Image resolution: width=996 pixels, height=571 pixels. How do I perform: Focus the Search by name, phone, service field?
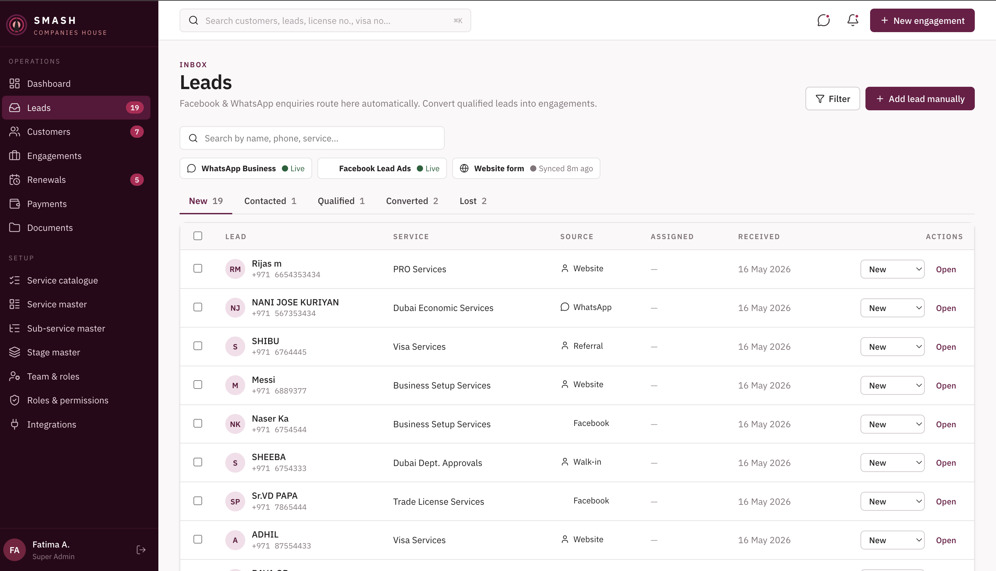point(312,138)
